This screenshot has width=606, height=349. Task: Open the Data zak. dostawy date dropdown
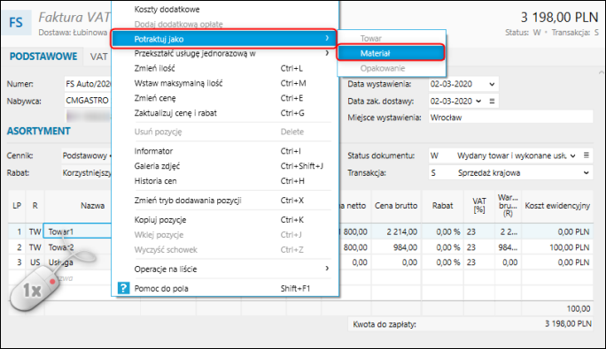478,101
